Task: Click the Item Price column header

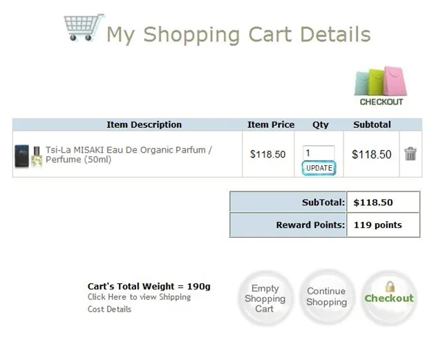Action: [271, 125]
